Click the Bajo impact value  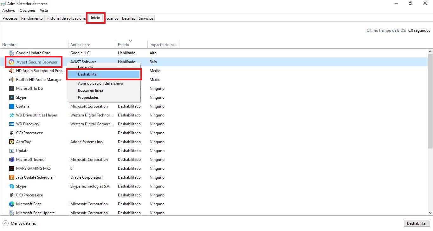[153, 62]
